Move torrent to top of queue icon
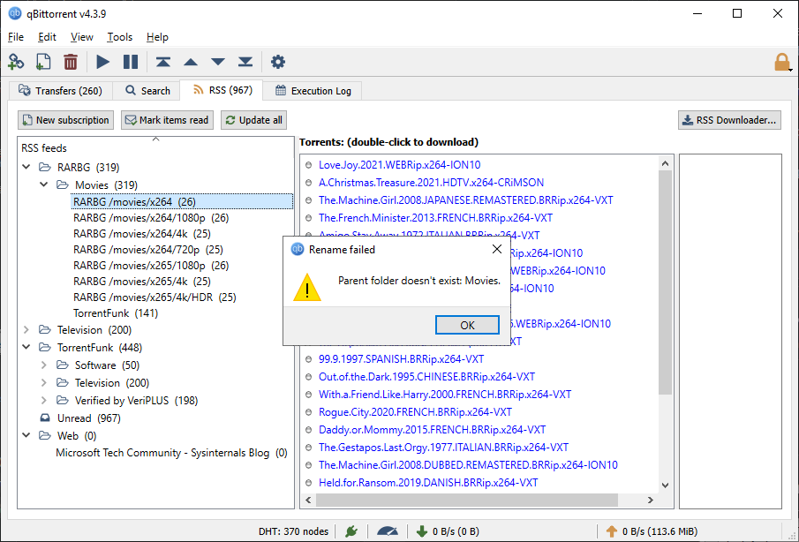This screenshot has height=542, width=799. point(163,62)
